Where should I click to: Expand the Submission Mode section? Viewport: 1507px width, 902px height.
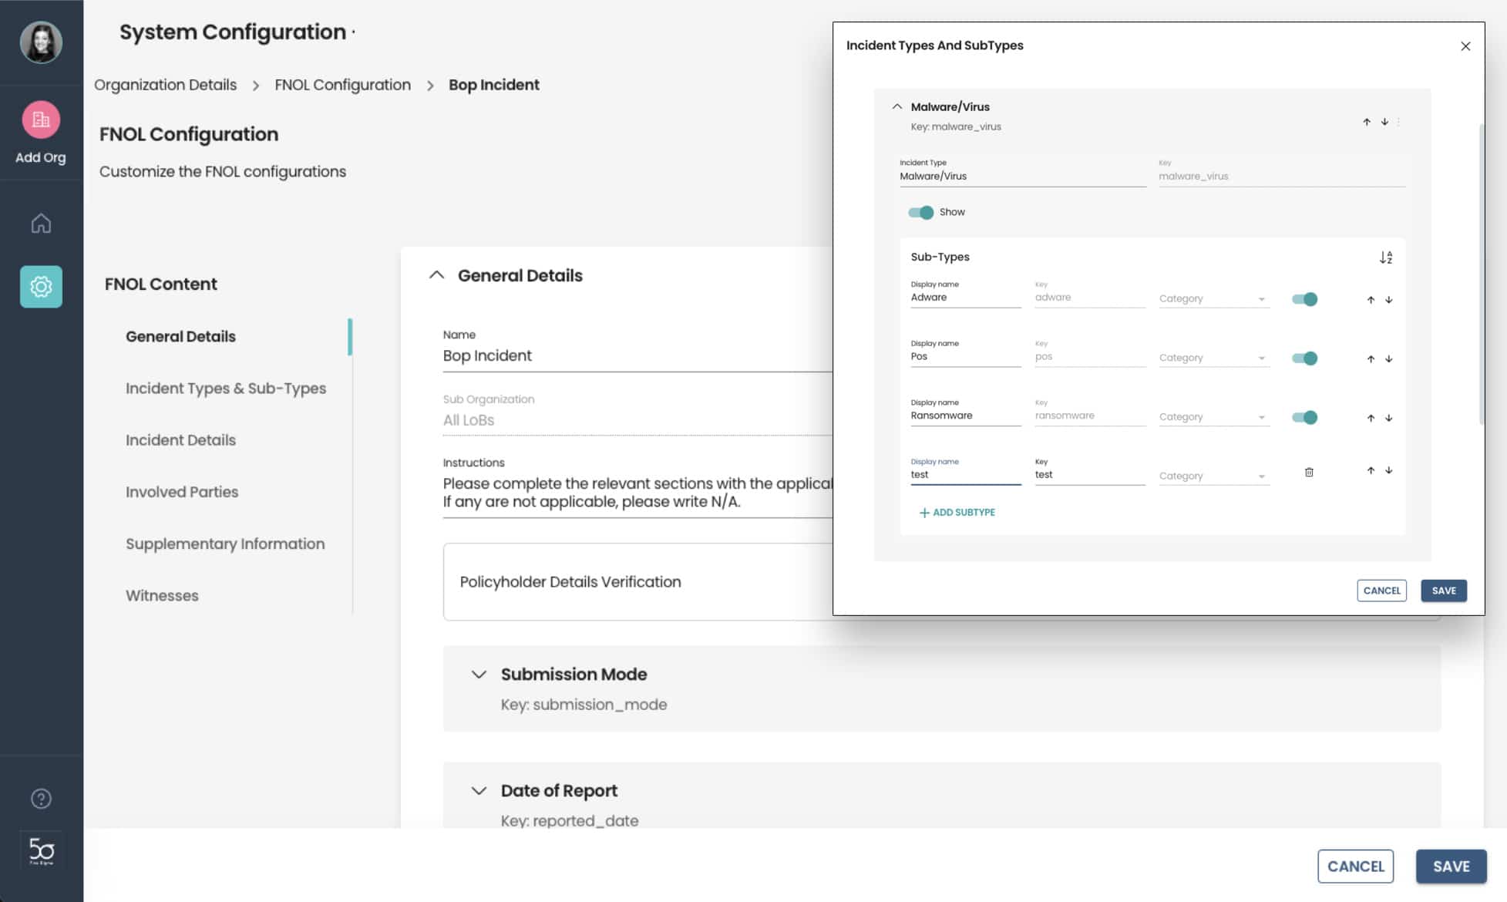point(479,675)
